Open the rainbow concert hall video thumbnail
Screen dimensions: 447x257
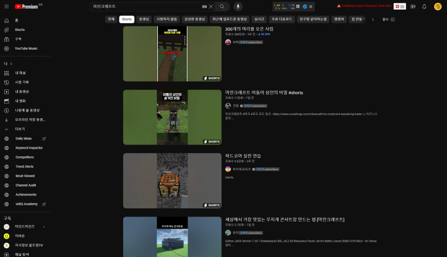pyautogui.click(x=172, y=237)
